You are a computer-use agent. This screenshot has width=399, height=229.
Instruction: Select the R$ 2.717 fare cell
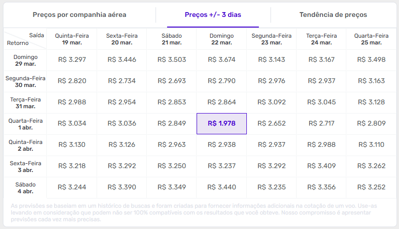[321, 124]
